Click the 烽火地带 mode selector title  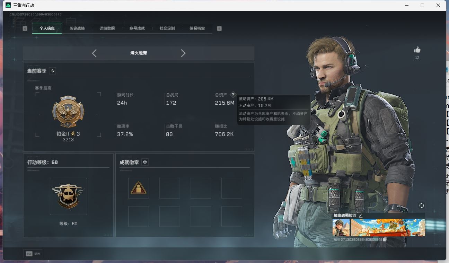[x=139, y=53]
